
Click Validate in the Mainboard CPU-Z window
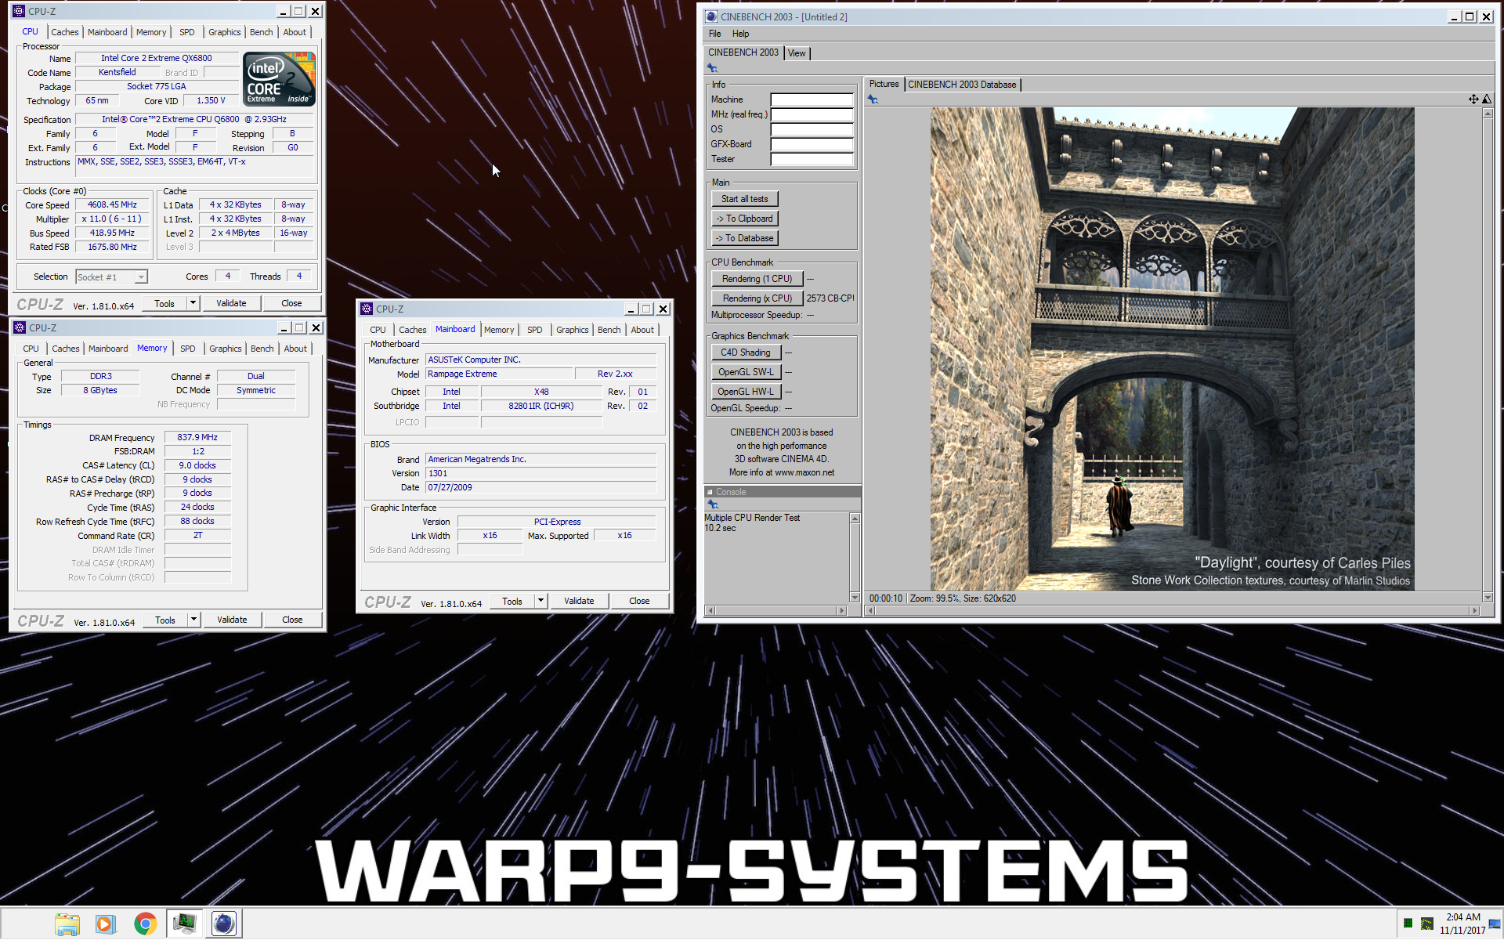tap(579, 601)
